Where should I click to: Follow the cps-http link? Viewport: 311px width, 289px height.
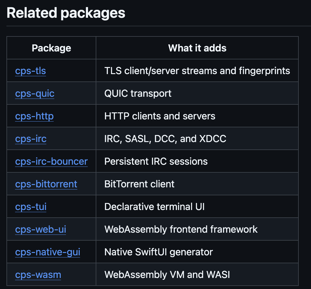click(x=34, y=116)
